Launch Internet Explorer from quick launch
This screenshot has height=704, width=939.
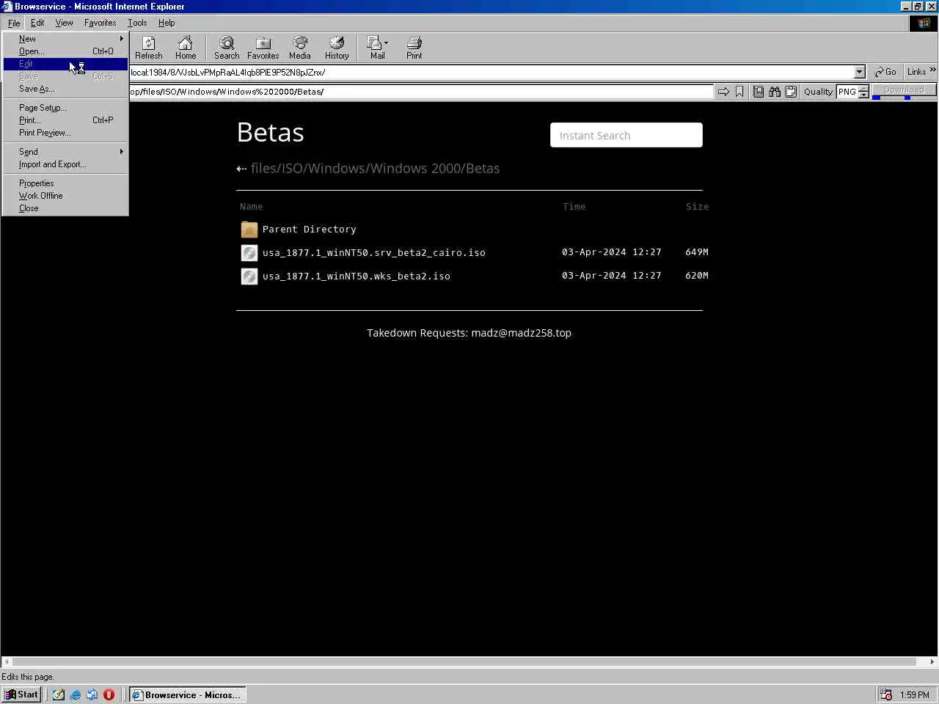[x=76, y=694]
